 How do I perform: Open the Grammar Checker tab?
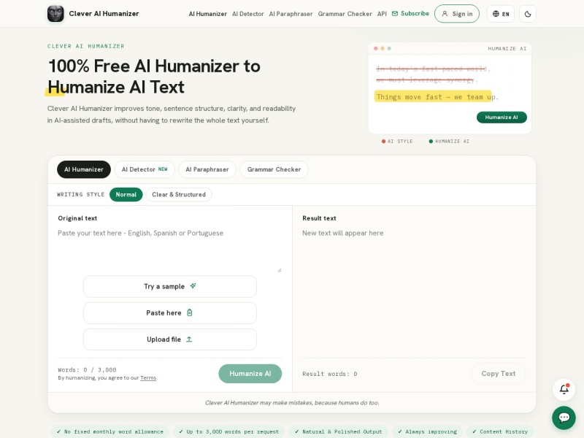click(x=274, y=169)
